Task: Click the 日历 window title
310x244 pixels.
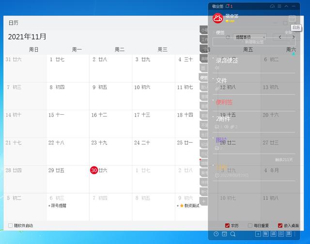Action: [x=14, y=23]
